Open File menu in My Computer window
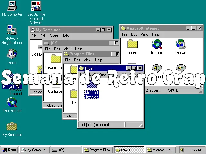 point(34,36)
